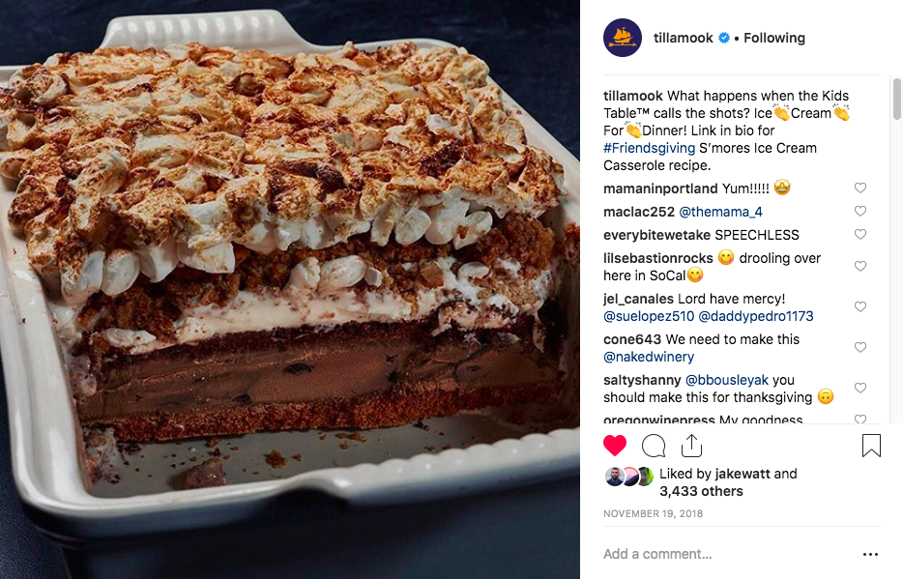Viewport: 903px width, 579px height.
Task: View the 3,433 others likes list
Action: point(701,491)
